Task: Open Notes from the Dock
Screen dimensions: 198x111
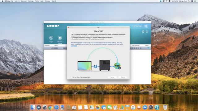Action: [80, 107]
